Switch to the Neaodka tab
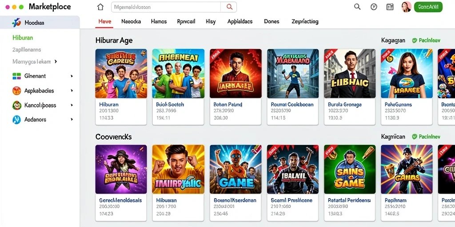Image resolution: width=455 pixels, height=227 pixels. [131, 21]
